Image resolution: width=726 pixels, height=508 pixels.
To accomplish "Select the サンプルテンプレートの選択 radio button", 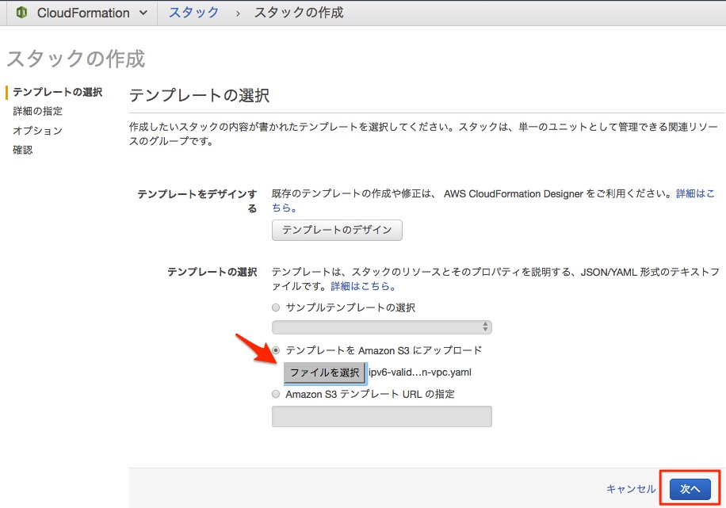I will tap(275, 307).
